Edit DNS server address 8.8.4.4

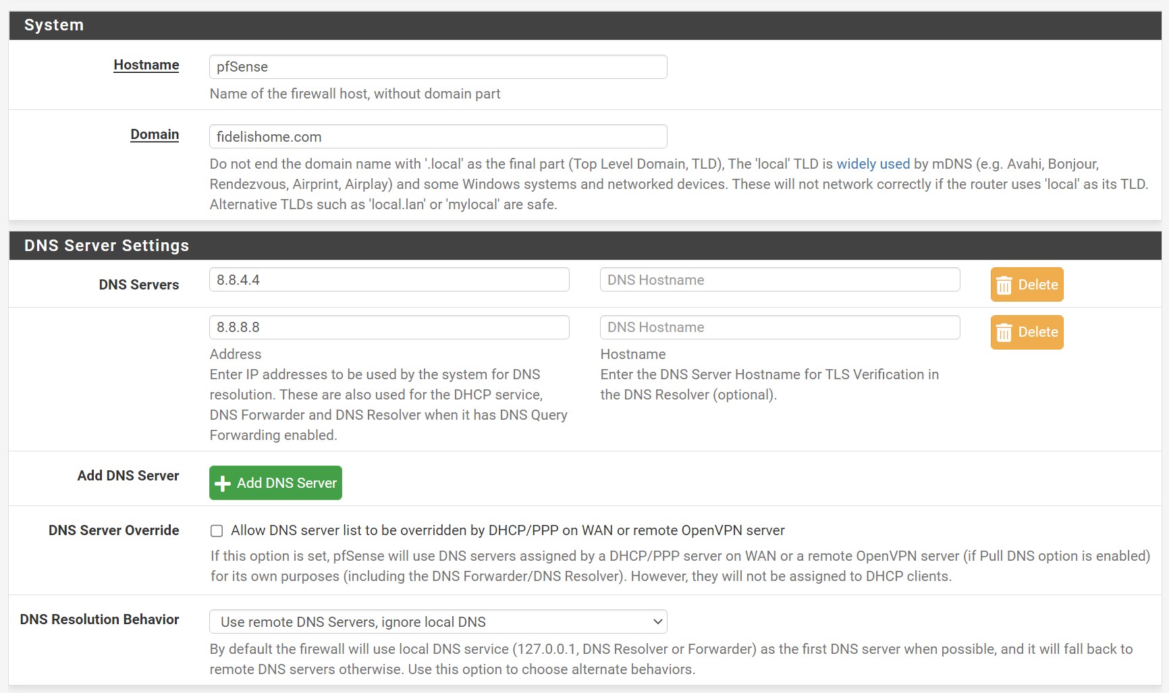[389, 279]
